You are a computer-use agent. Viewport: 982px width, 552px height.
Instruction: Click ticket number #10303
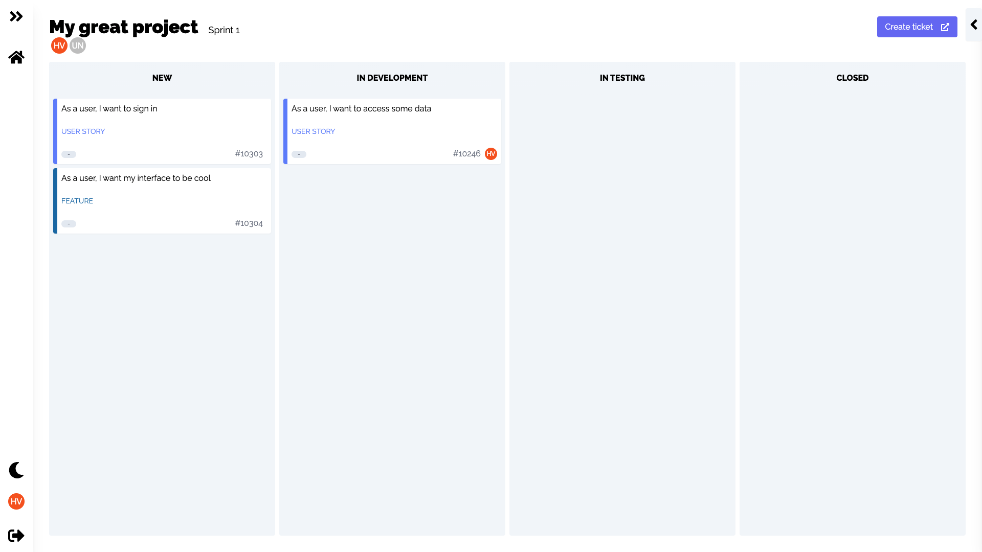tap(249, 154)
